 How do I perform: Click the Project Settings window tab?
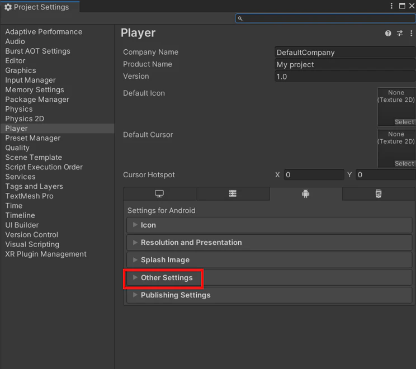pyautogui.click(x=40, y=7)
